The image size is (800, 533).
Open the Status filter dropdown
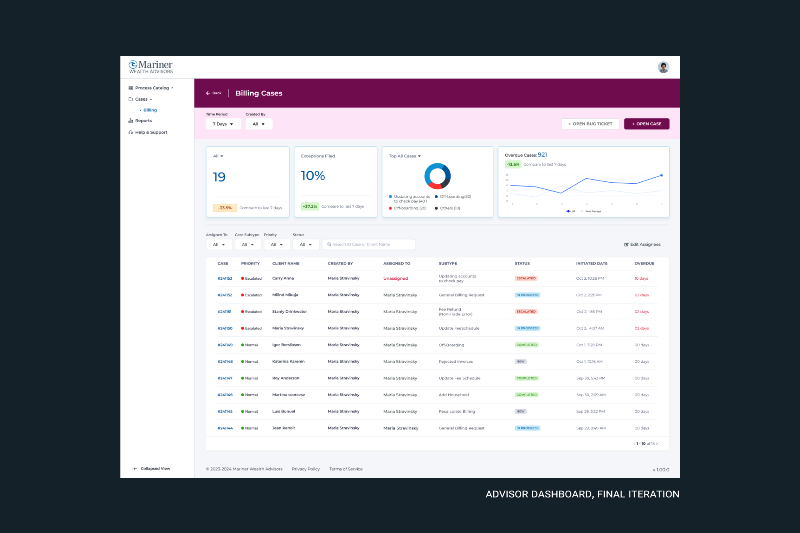tap(306, 245)
